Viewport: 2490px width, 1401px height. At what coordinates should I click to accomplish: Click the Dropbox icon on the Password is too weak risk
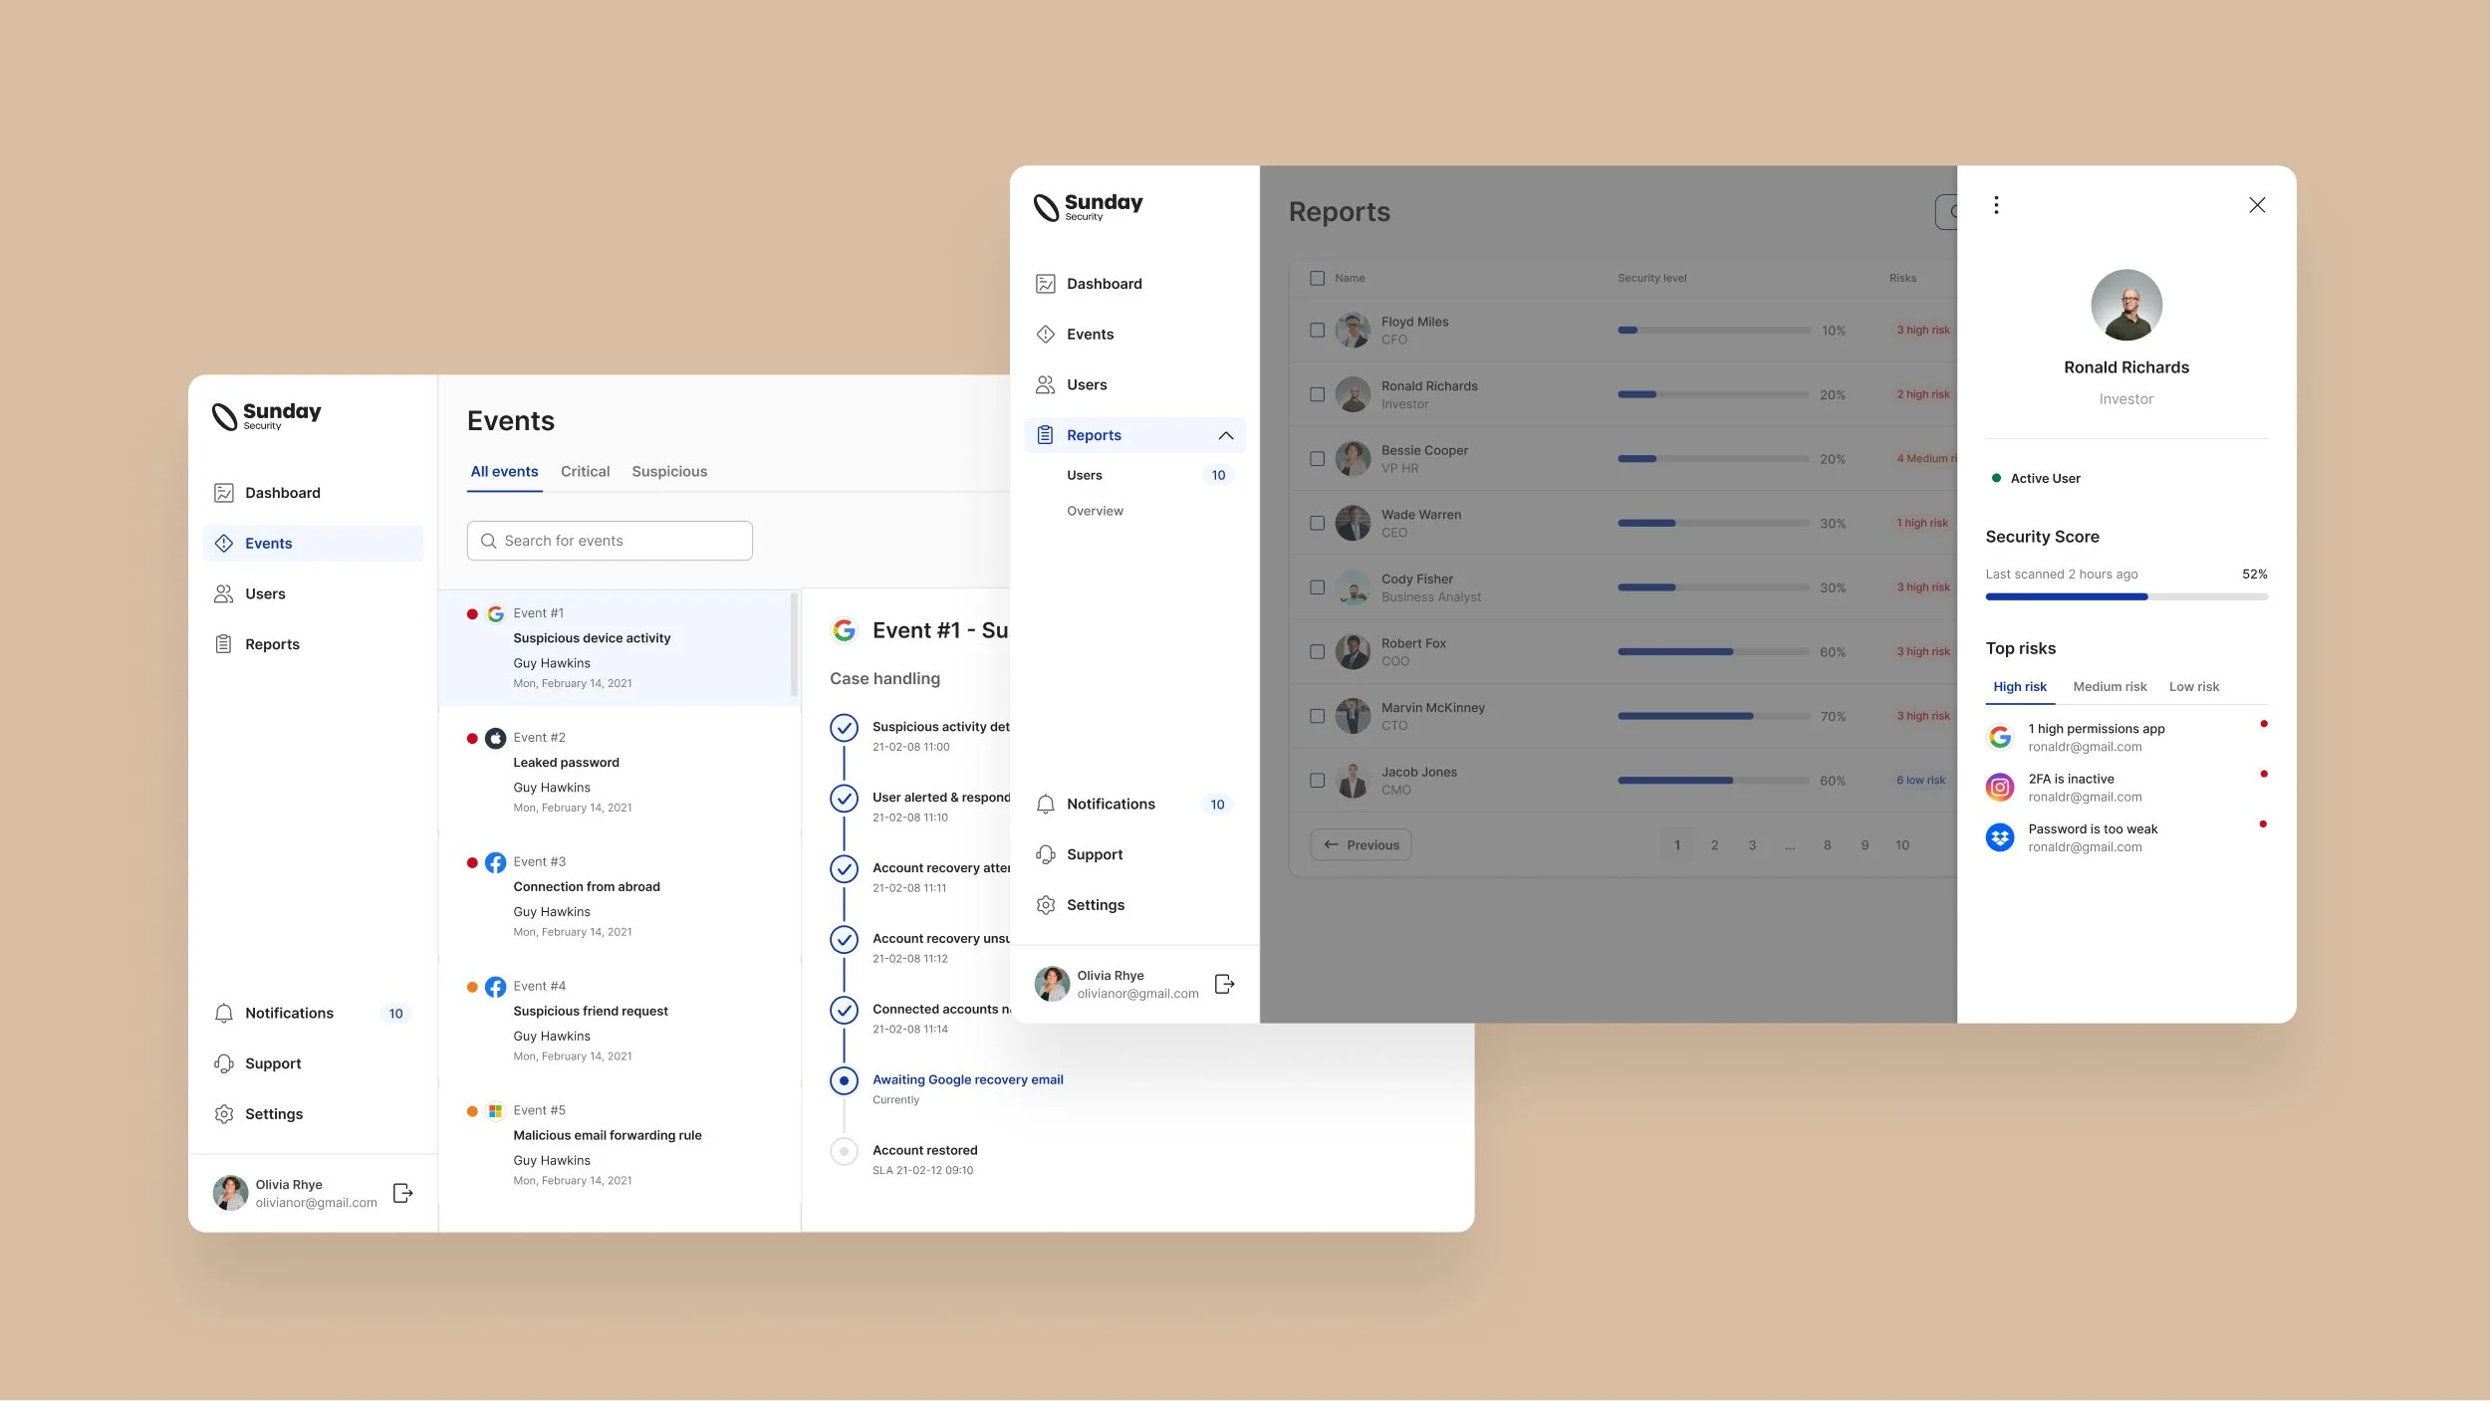pyautogui.click(x=1999, y=837)
